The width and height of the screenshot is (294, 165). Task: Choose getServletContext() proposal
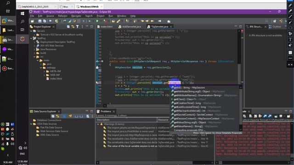[205, 115]
